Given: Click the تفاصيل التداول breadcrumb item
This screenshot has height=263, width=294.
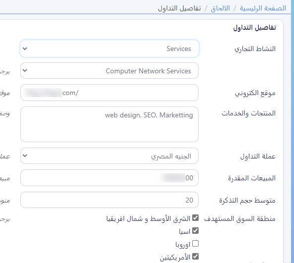Looking at the screenshot, I should [179, 8].
